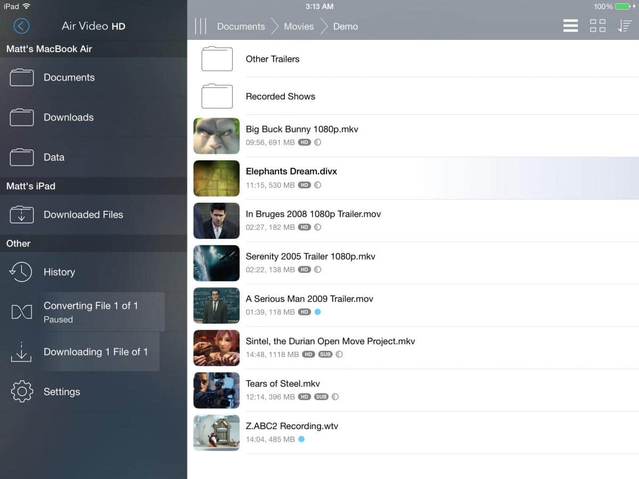This screenshot has width=639, height=479.
Task: Show the Converting File 1 of 1 queue
Action: click(x=91, y=312)
